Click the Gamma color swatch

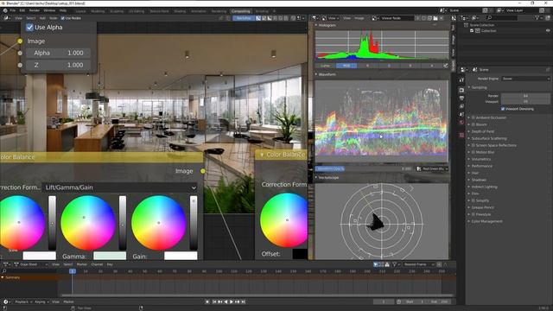tap(110, 256)
